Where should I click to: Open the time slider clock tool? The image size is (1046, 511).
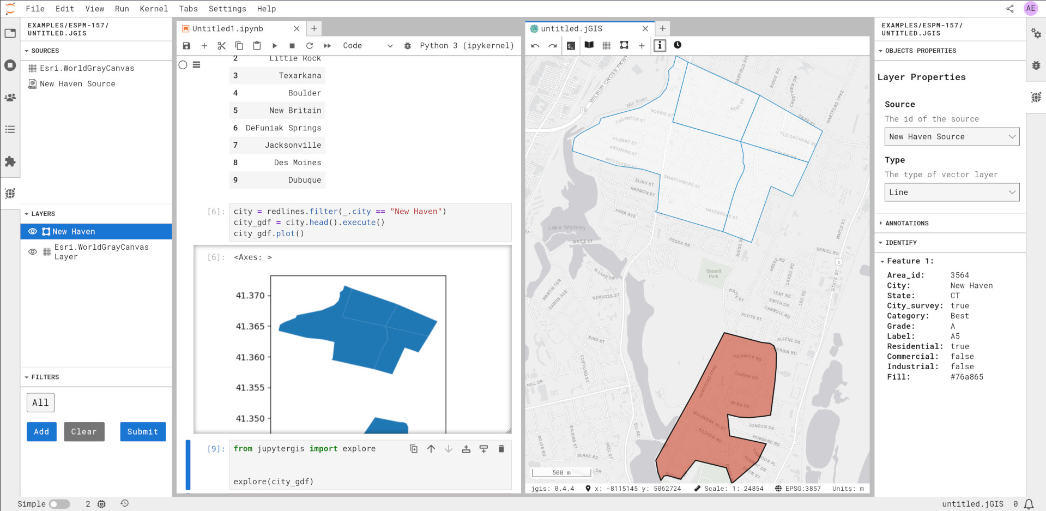coord(678,45)
